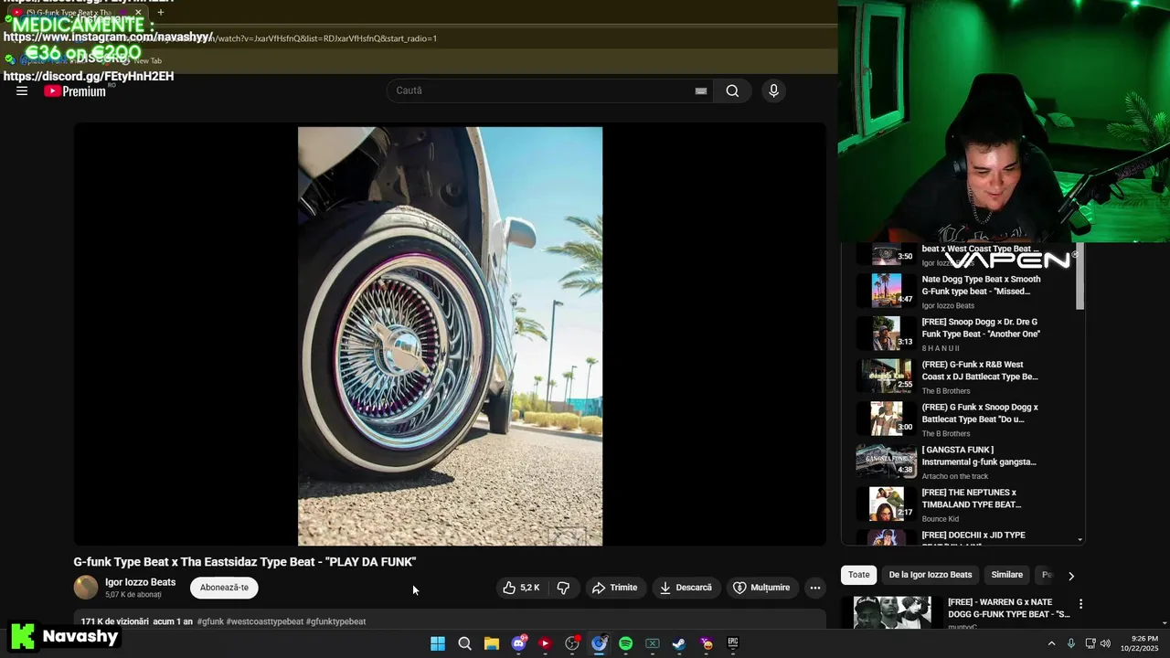The image size is (1170, 658).
Task: Like the video showing 5,2 K
Action: point(521,588)
